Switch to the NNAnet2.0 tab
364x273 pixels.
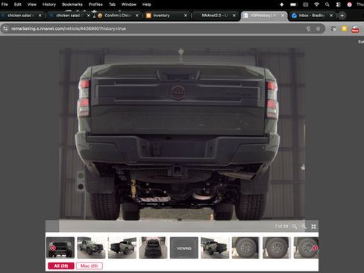coord(214,16)
